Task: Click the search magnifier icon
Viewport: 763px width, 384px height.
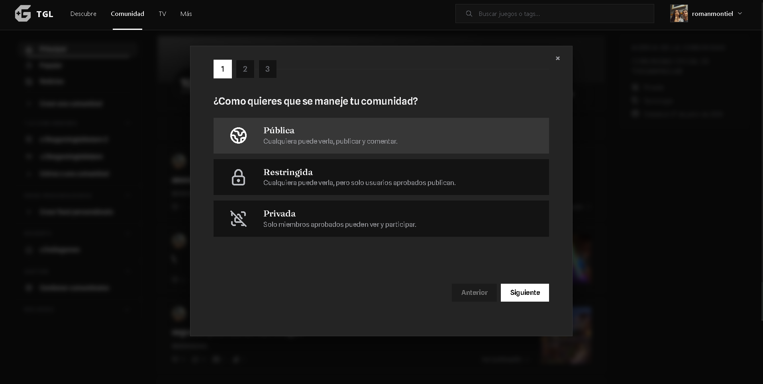Action: [469, 14]
